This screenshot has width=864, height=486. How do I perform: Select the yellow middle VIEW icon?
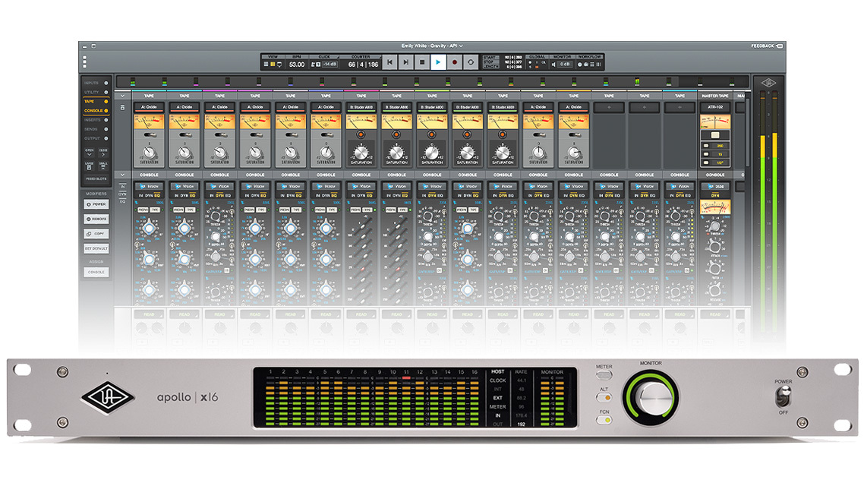[273, 65]
